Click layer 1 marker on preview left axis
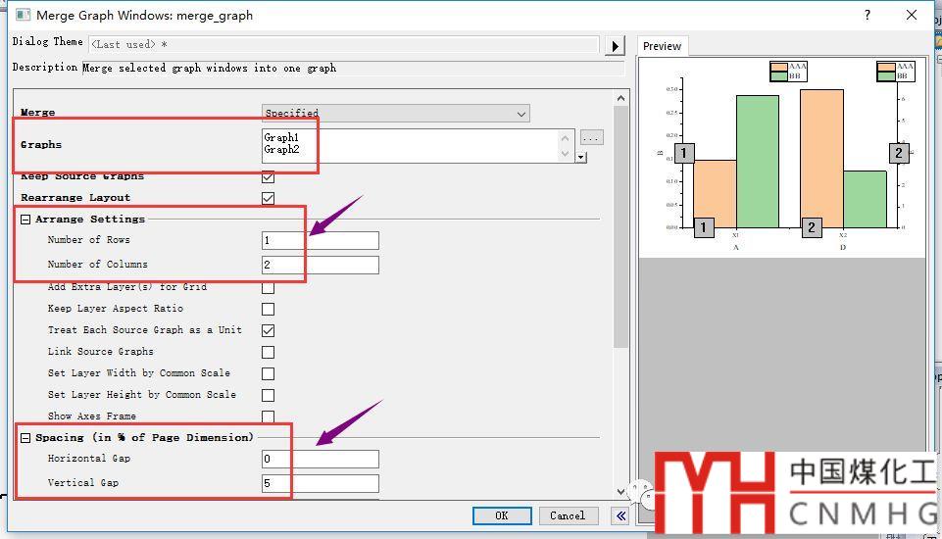The height and width of the screenshot is (539, 942). click(684, 153)
